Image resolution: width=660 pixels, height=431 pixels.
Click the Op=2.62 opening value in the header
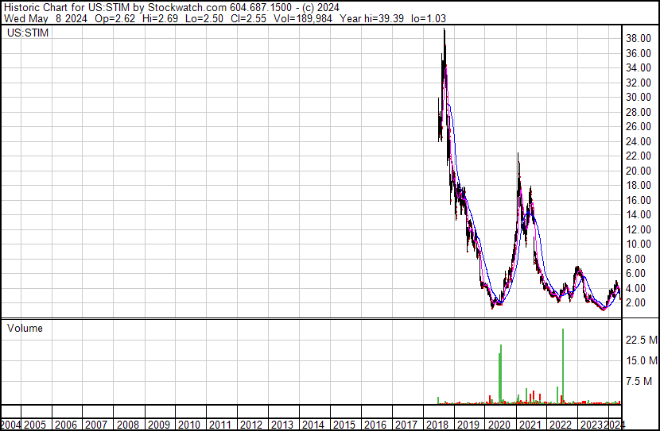tap(115, 18)
